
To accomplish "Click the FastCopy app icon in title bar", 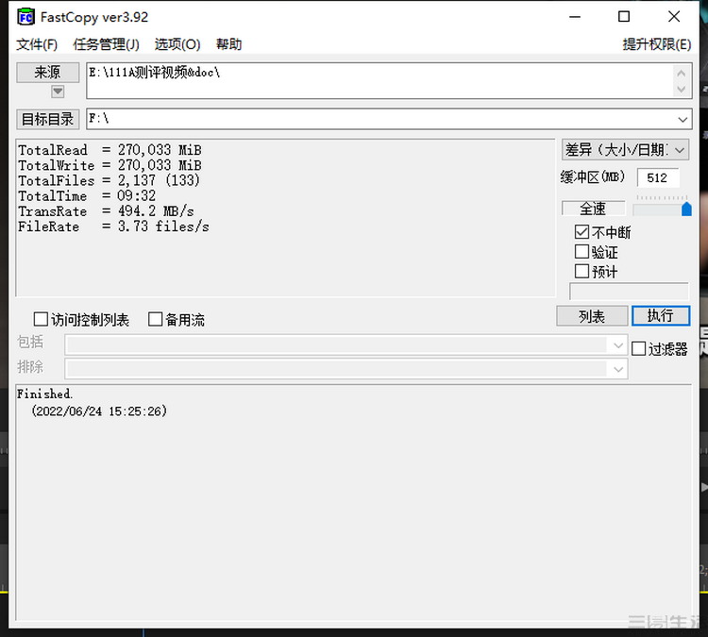I will pos(25,17).
